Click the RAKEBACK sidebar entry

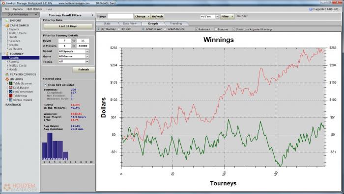coord(13,105)
